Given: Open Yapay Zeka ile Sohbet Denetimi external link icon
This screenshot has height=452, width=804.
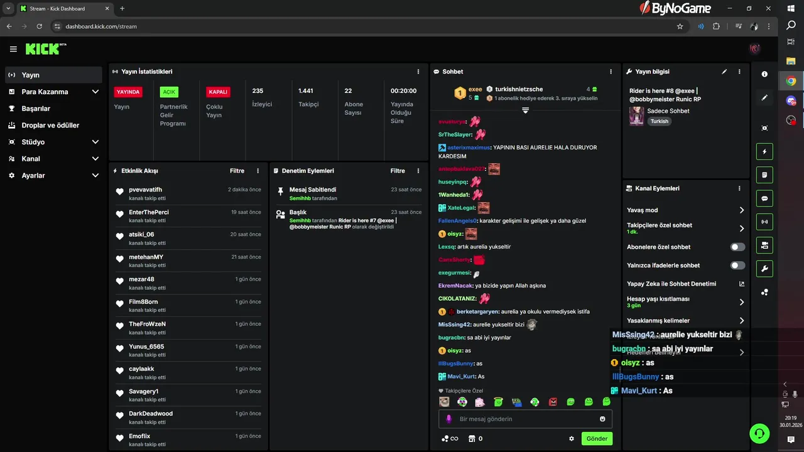Looking at the screenshot, I should pyautogui.click(x=742, y=284).
